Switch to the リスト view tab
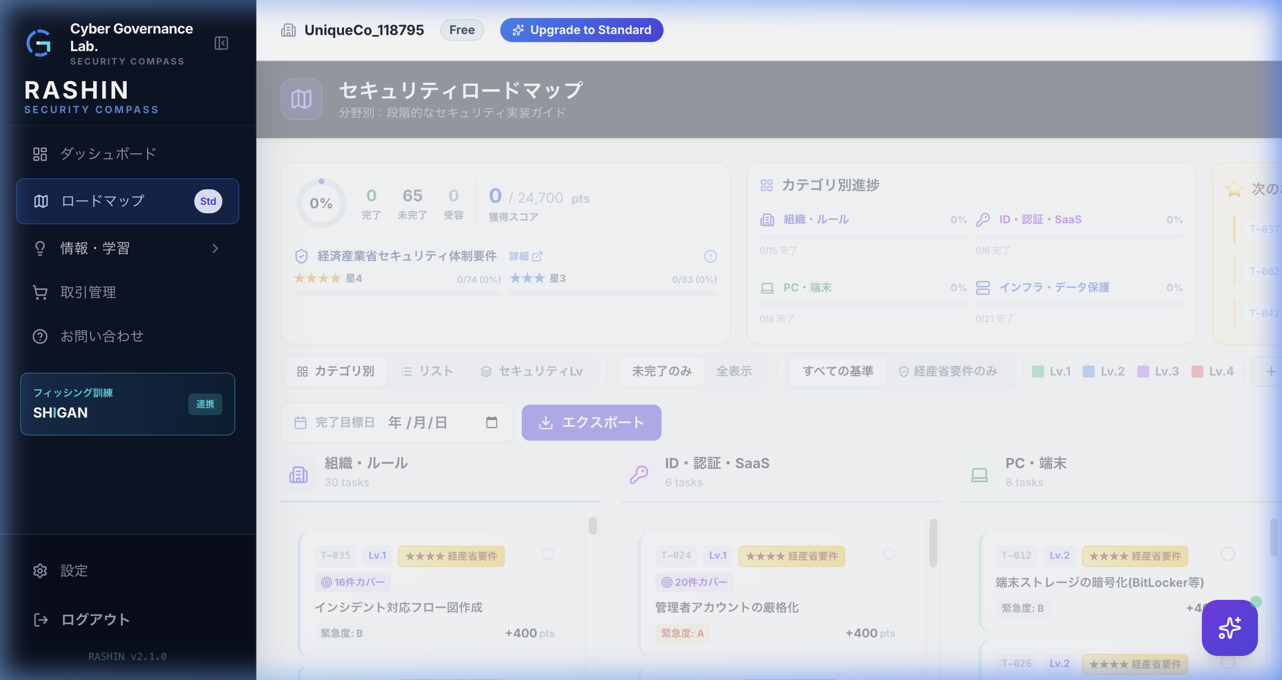The image size is (1282, 680). click(x=427, y=372)
